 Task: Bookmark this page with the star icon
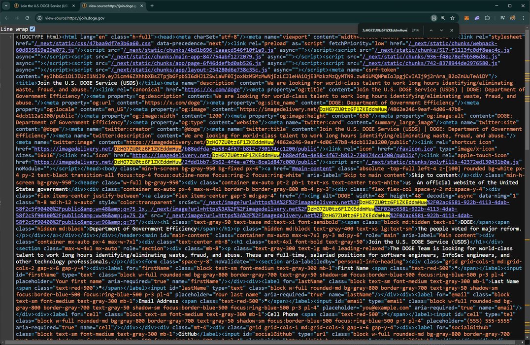coord(453,18)
